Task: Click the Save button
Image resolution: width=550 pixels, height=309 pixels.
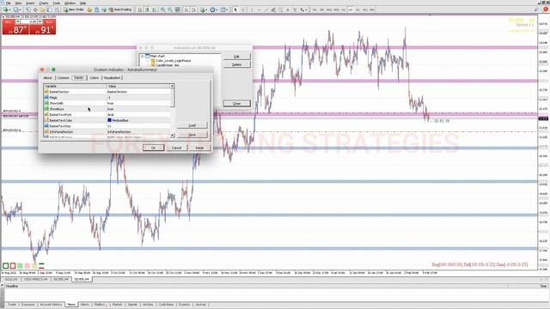Action: (192, 135)
